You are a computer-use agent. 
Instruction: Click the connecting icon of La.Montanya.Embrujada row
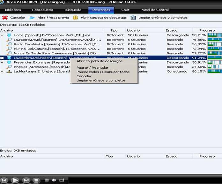9,72
